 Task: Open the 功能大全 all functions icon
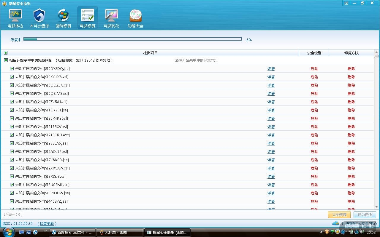pos(136,18)
